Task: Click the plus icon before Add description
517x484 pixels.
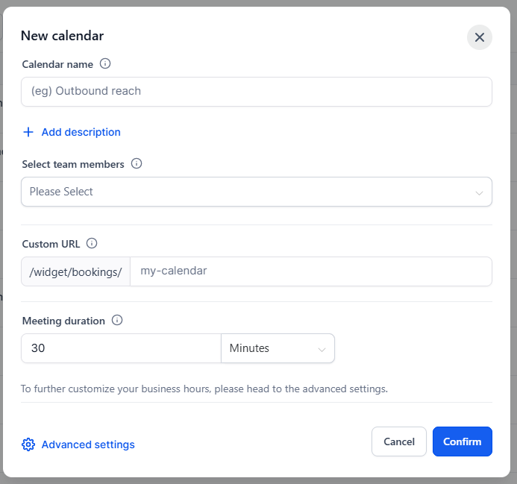Action: click(x=28, y=132)
